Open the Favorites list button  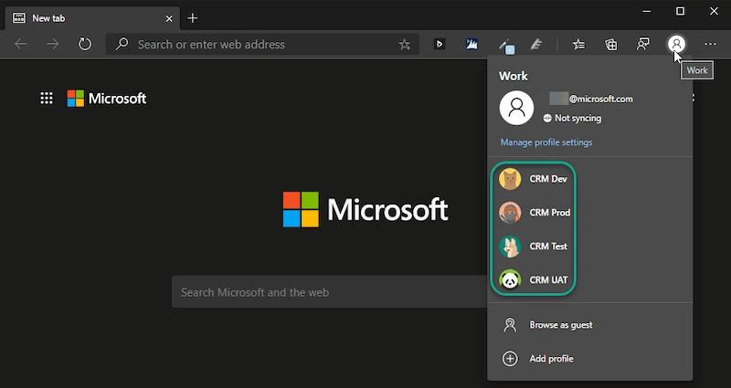578,44
